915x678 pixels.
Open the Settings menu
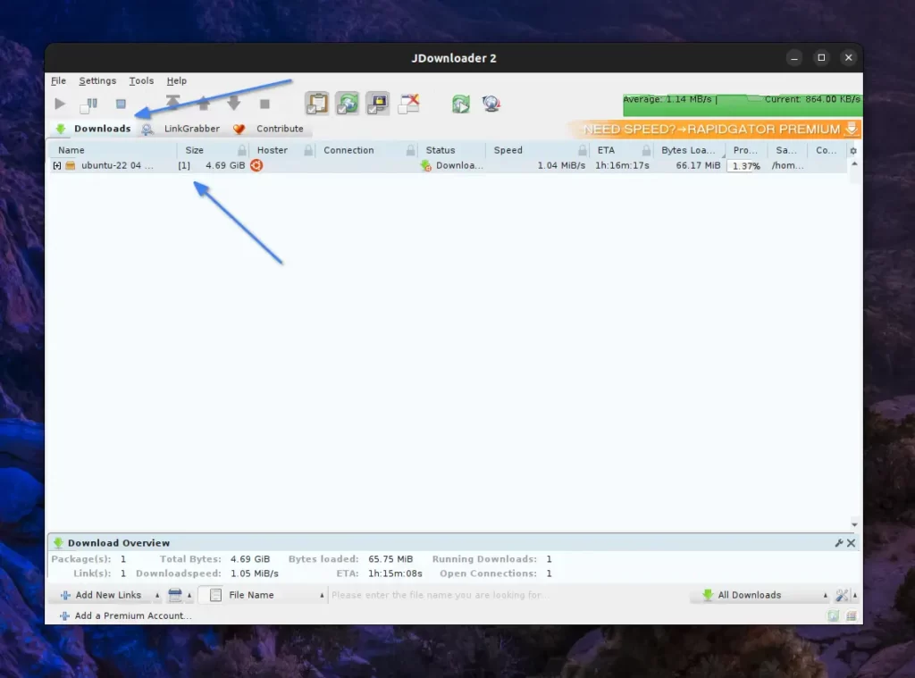point(97,80)
